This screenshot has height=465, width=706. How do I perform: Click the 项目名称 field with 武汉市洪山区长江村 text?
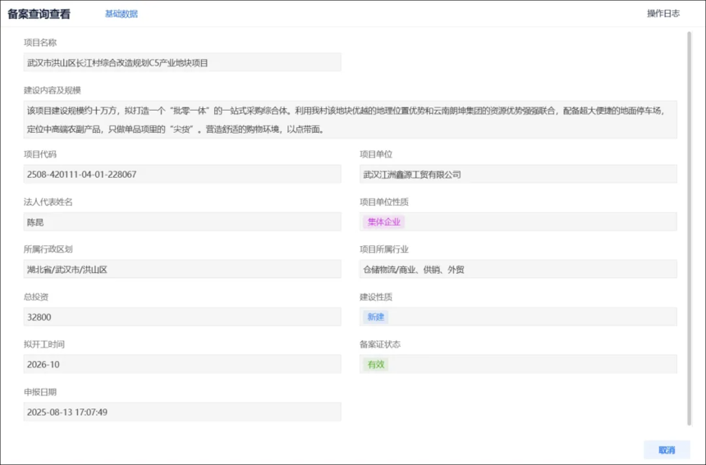click(182, 62)
